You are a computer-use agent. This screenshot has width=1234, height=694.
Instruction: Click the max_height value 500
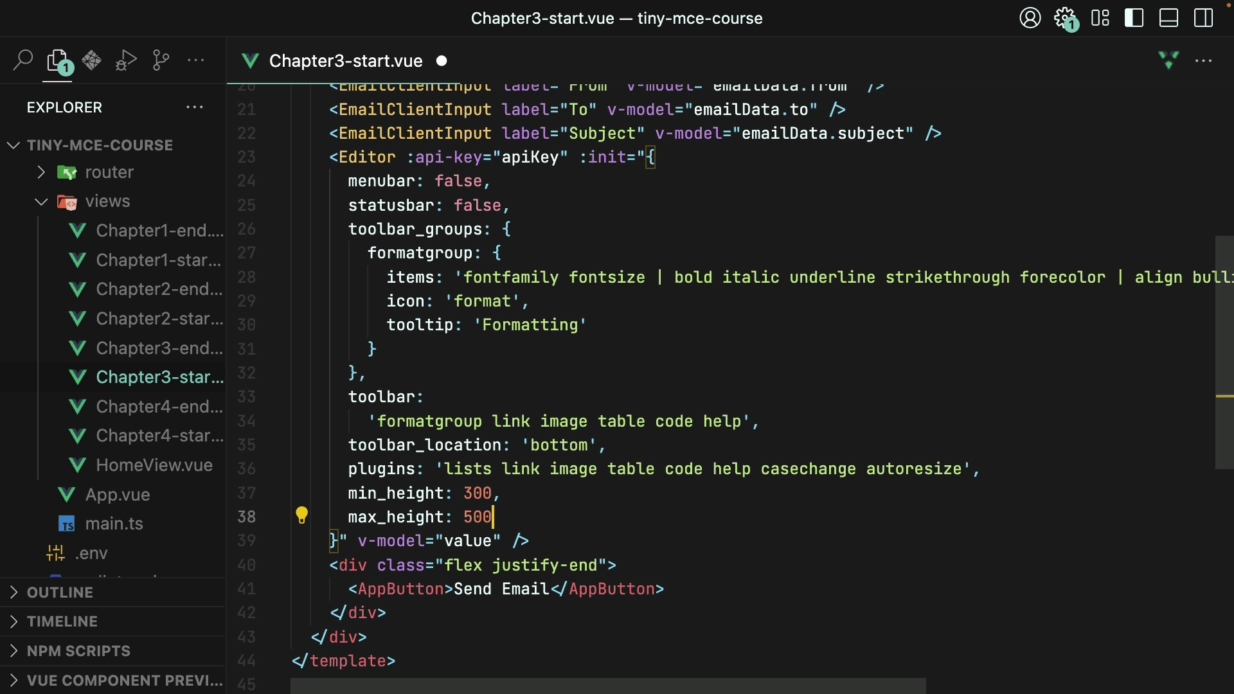point(477,517)
